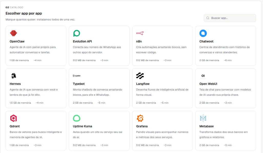
Task: Click Typebot description about chatbots
Action: coord(98,92)
